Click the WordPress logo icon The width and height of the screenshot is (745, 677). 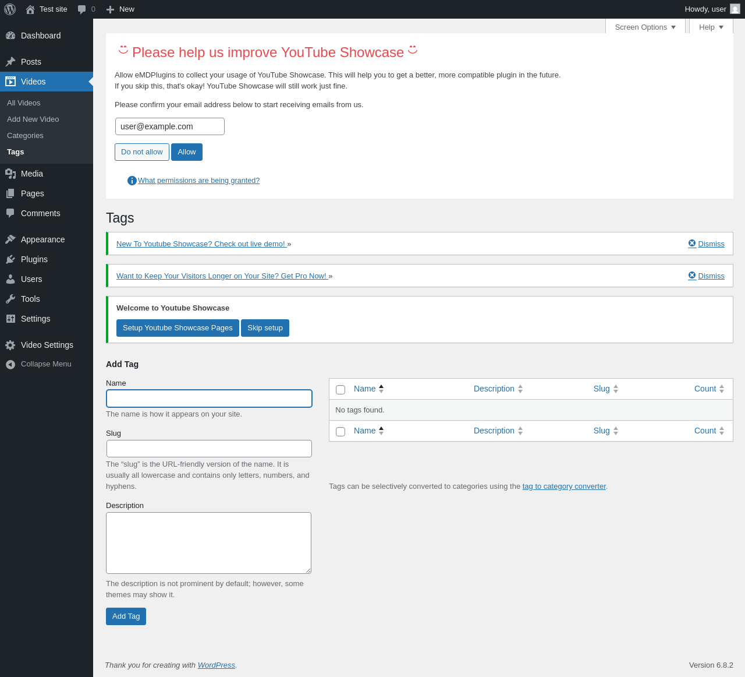point(10,9)
